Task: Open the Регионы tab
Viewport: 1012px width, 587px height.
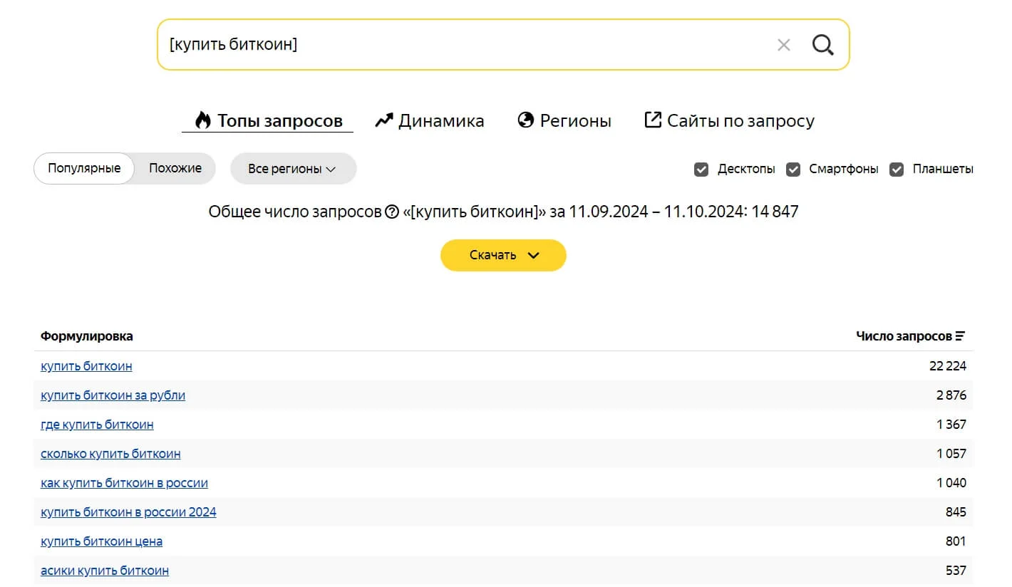Action: coord(564,121)
